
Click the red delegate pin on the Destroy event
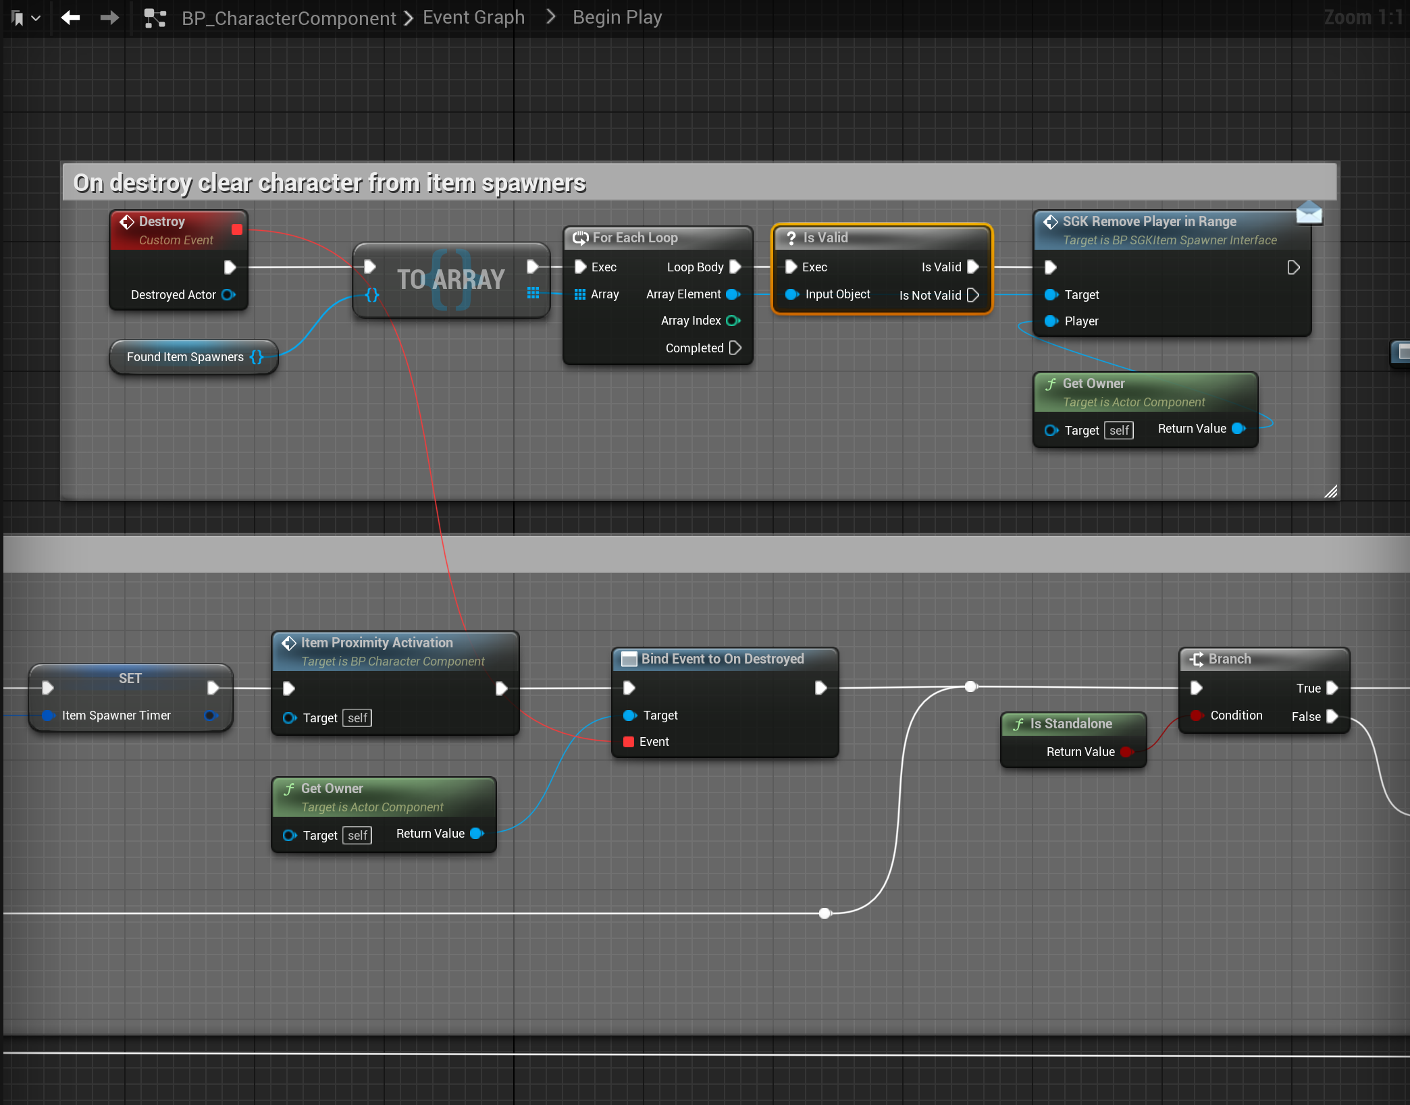tap(237, 230)
